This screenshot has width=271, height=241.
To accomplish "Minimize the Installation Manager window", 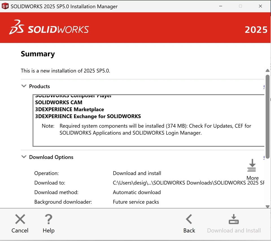I will tap(221, 6).
